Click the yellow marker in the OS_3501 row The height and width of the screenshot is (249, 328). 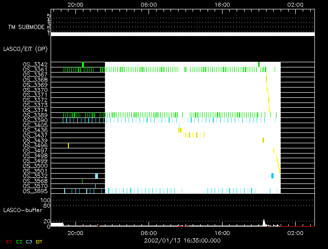(279, 171)
